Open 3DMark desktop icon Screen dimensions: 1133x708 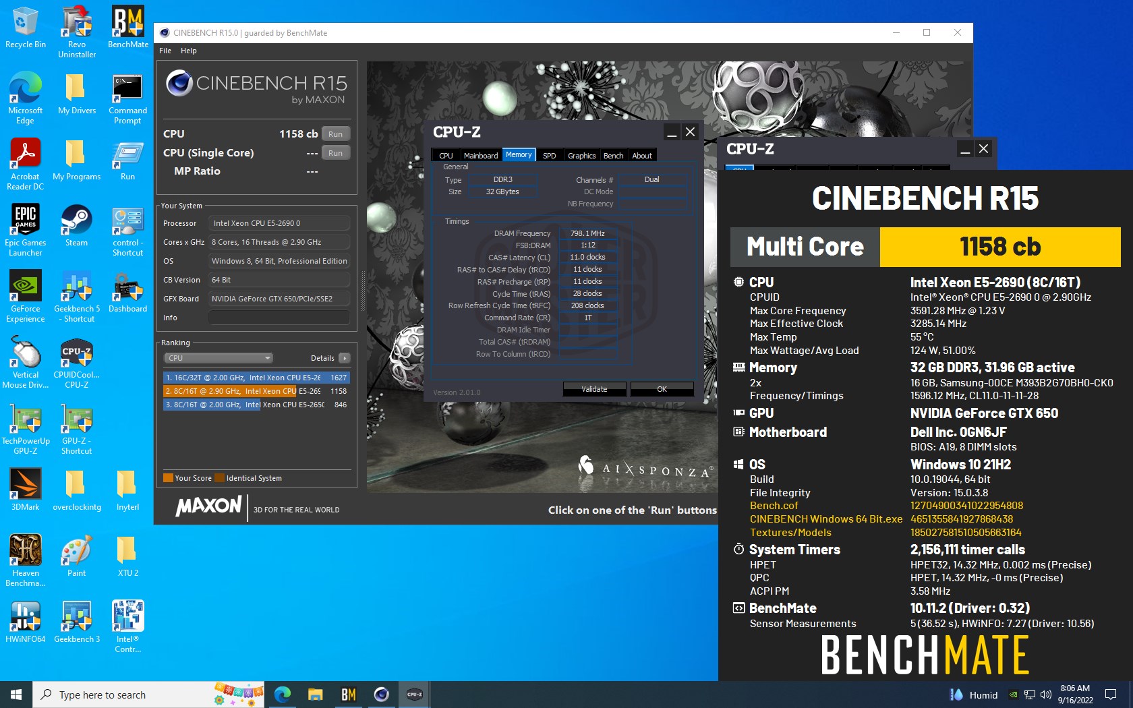click(x=26, y=490)
